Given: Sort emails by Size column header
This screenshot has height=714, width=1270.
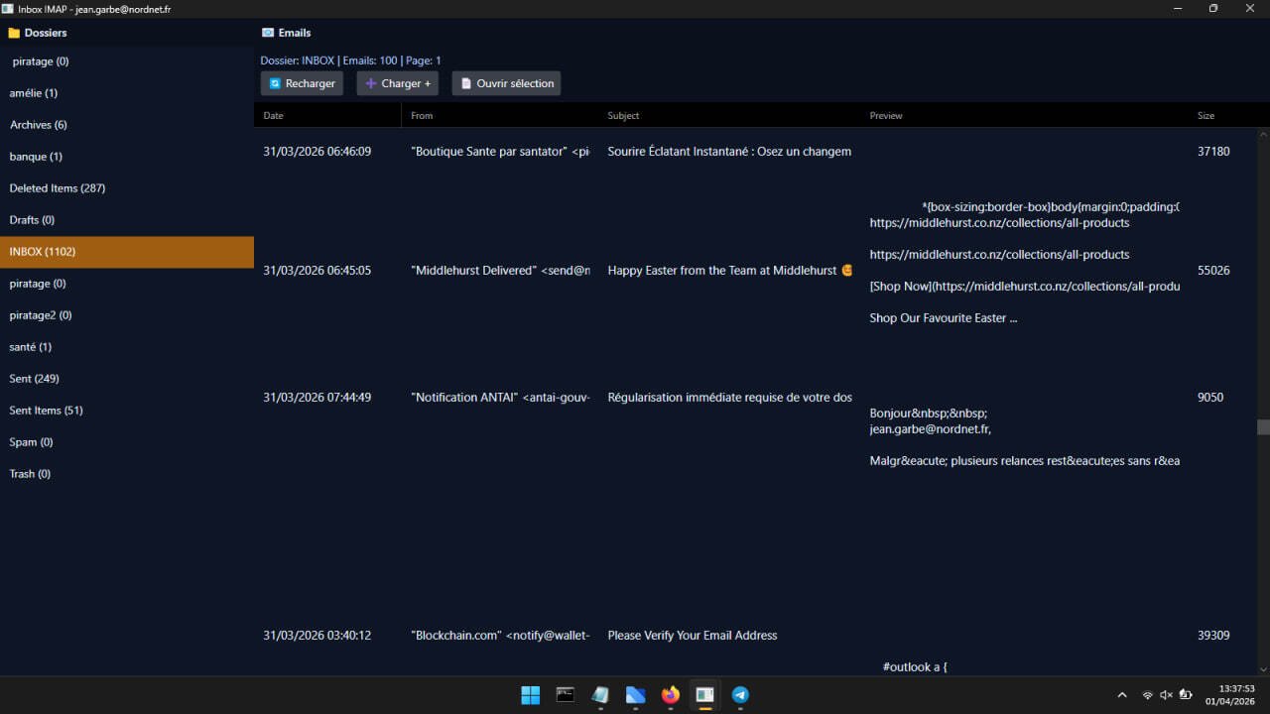Looking at the screenshot, I should click(1206, 116).
